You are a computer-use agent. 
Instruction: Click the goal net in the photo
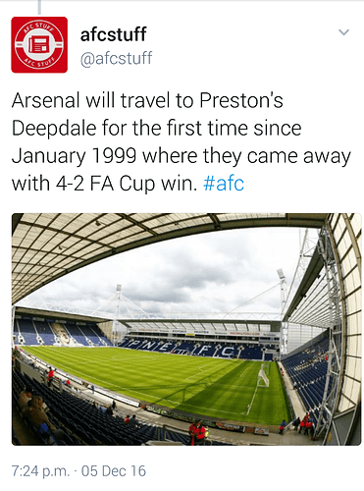pos(264,374)
